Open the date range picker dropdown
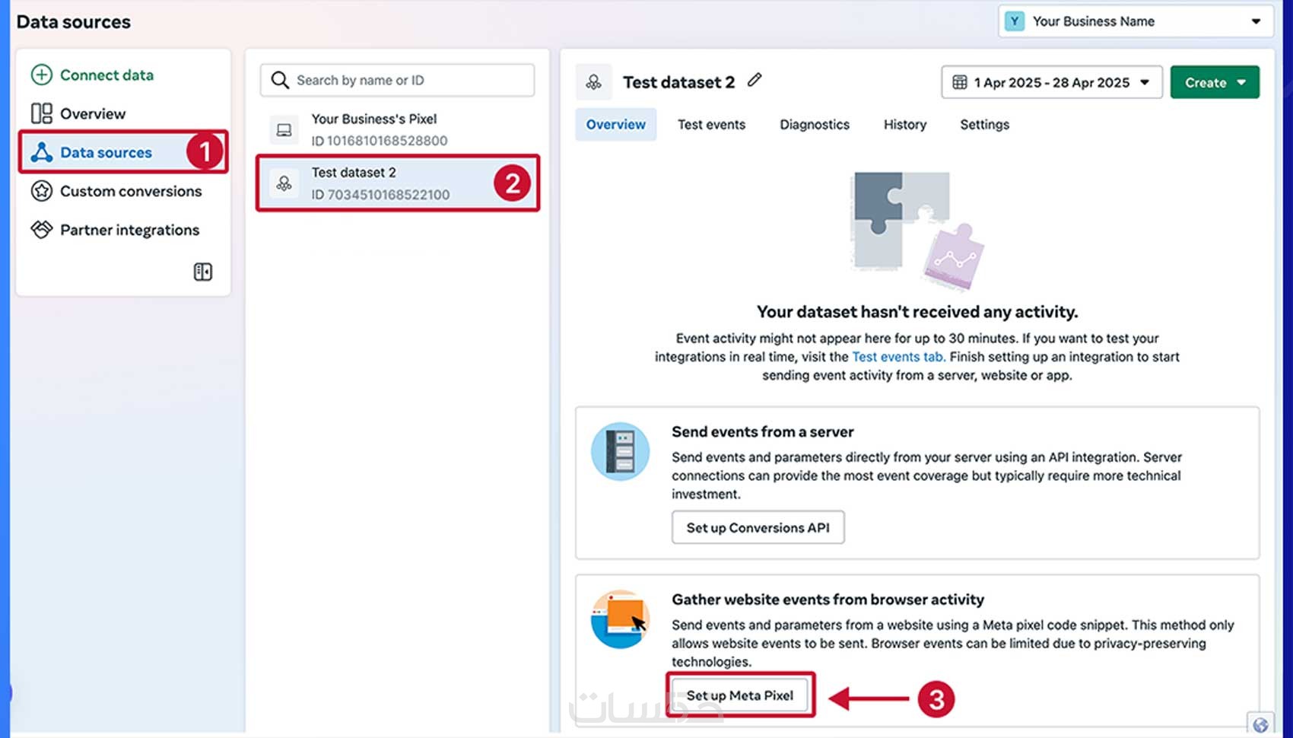This screenshot has height=738, width=1293. [x=1052, y=82]
